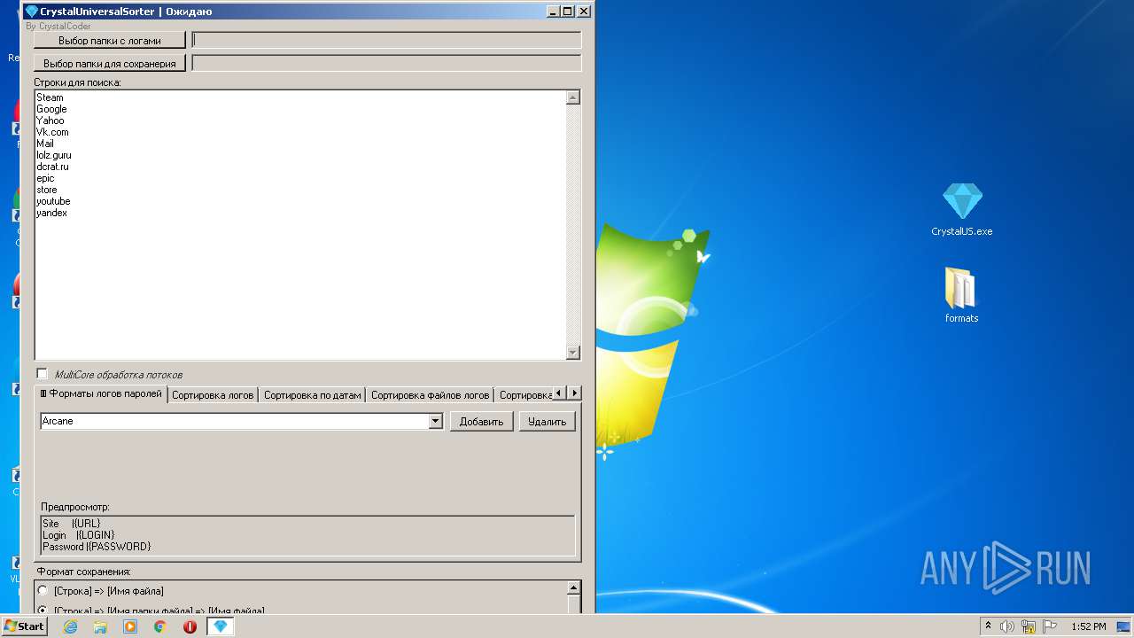Click the Password |{PASSWORD} preview line
The height and width of the screenshot is (638, 1134).
tap(97, 547)
